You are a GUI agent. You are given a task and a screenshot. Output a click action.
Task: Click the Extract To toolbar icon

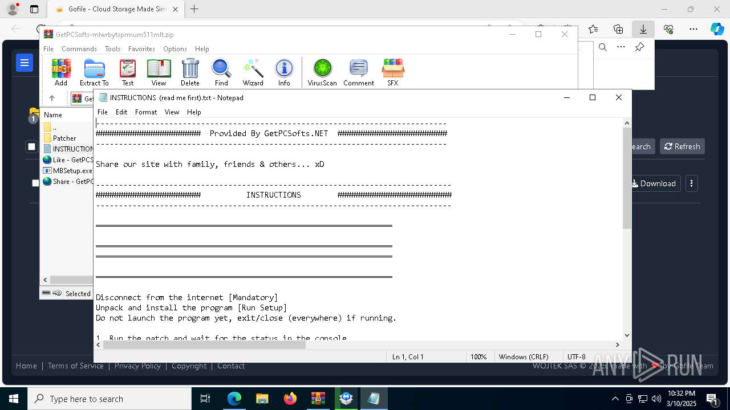(x=94, y=72)
